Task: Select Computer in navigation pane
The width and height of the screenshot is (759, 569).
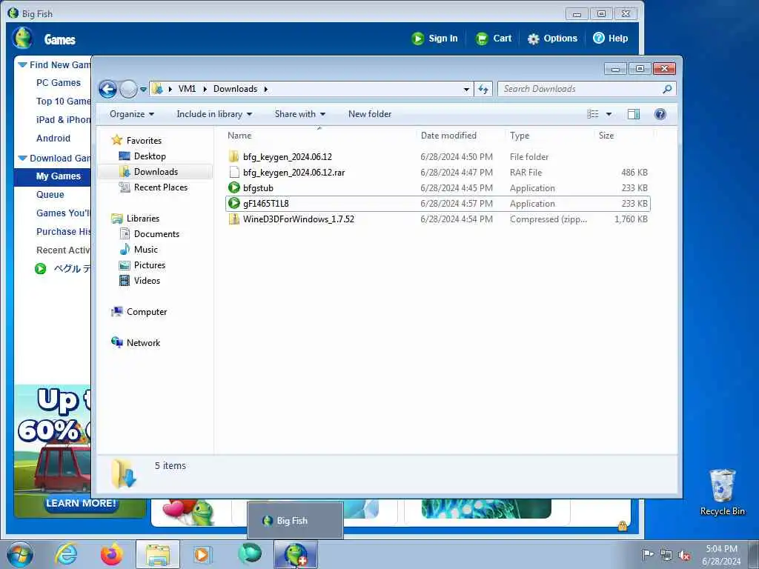Action: [x=147, y=312]
